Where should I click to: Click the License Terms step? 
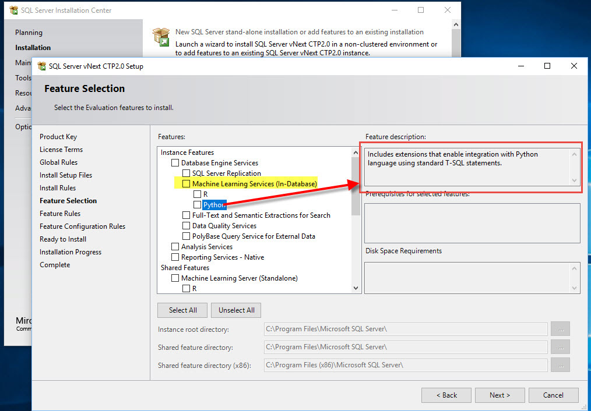point(61,150)
